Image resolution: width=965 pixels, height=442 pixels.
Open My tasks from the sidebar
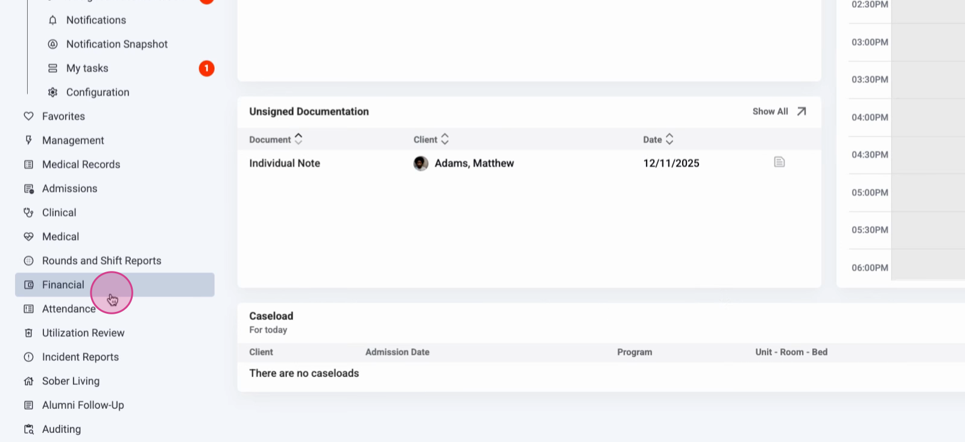click(x=87, y=68)
